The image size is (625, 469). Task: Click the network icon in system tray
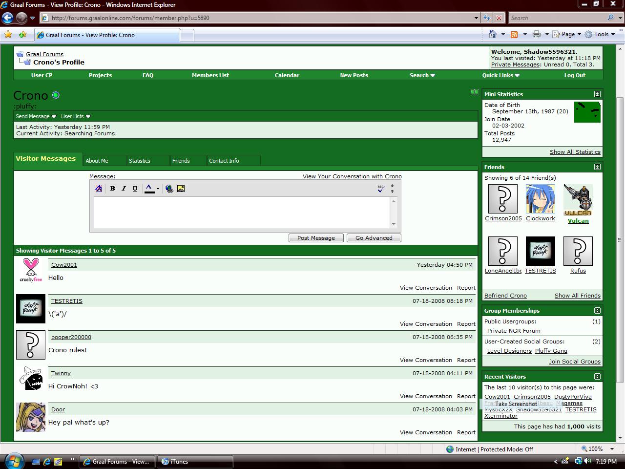[x=578, y=461]
